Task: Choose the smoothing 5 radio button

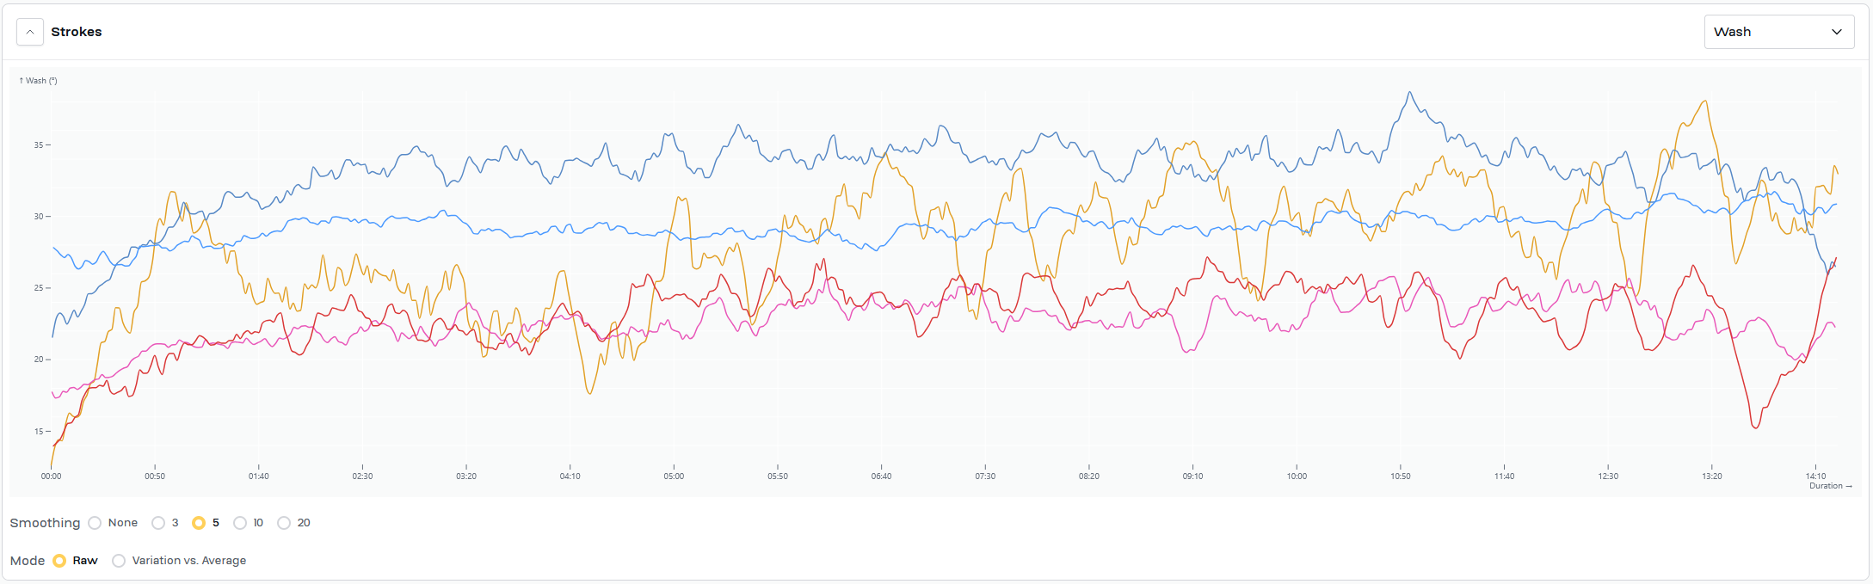Action: coord(199,523)
